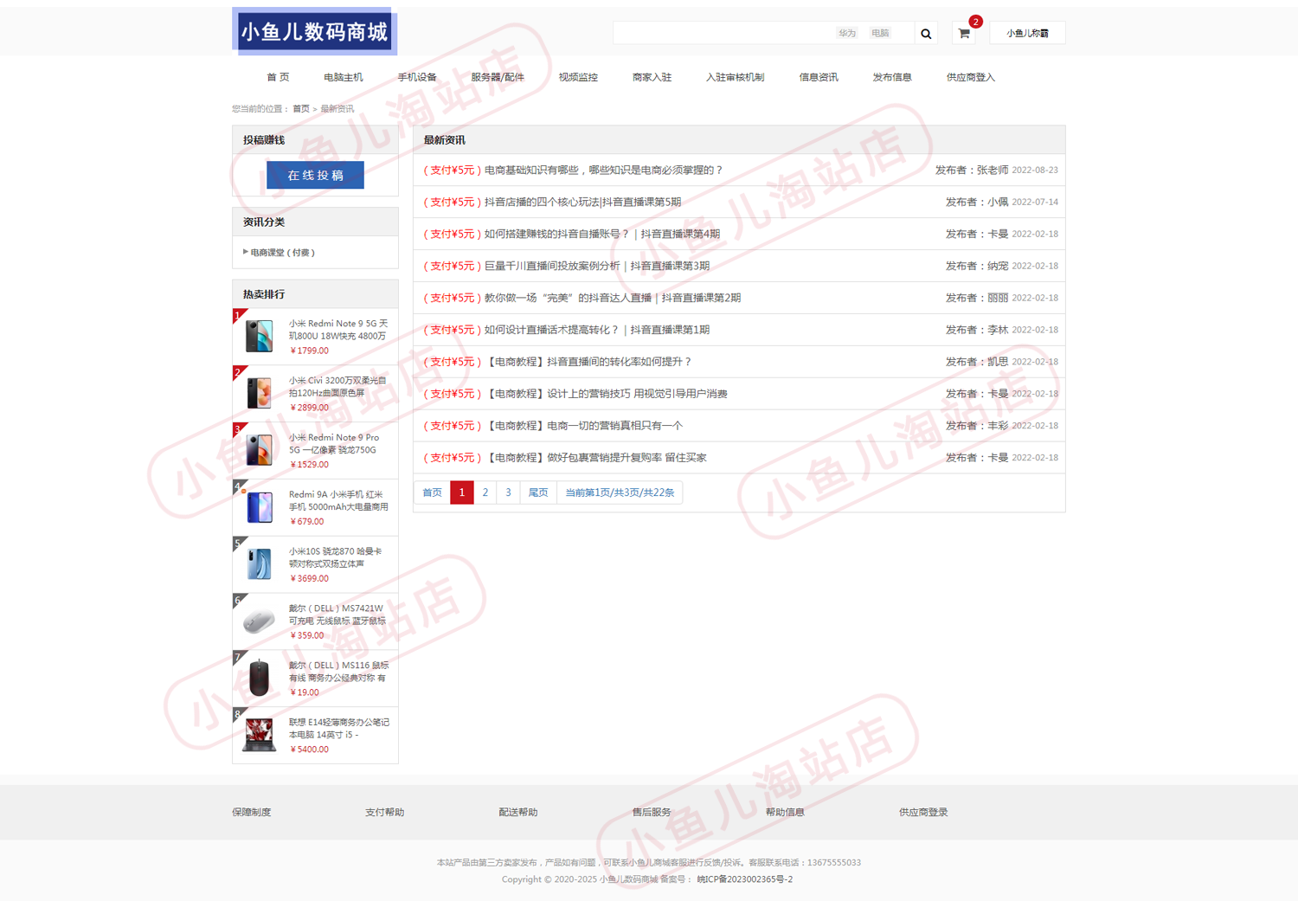Open the 小鱼儿称霸 user account button

(1027, 33)
